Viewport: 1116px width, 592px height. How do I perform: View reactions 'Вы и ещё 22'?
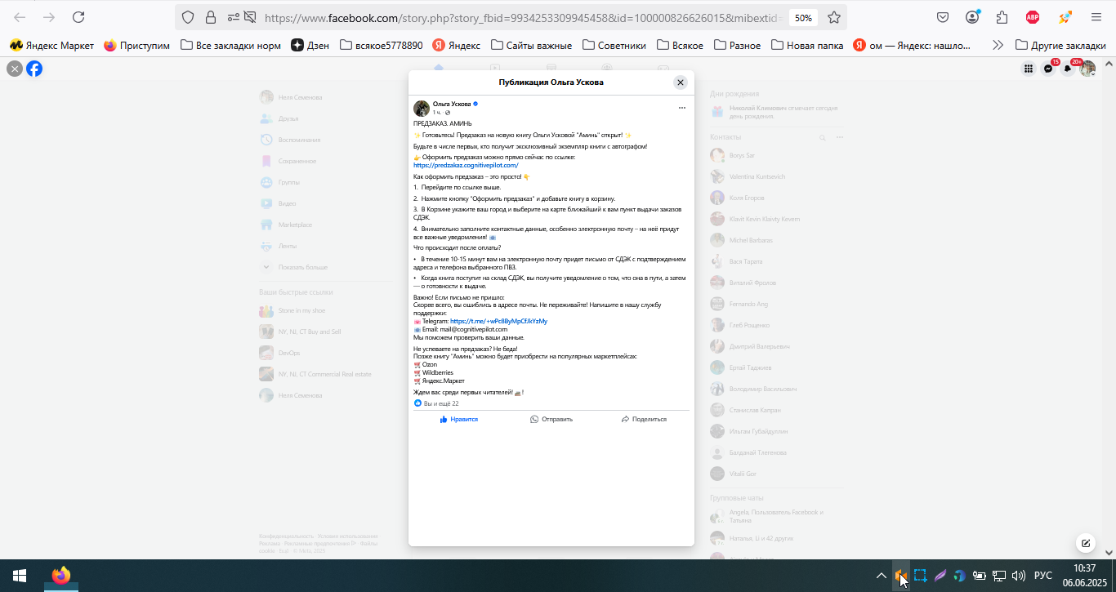coord(436,403)
